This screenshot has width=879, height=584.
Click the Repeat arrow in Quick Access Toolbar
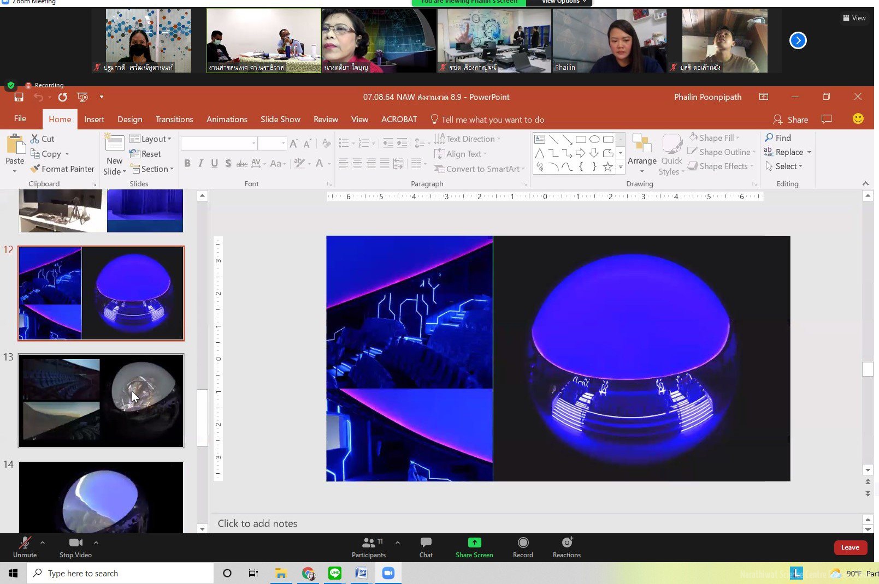coord(63,97)
